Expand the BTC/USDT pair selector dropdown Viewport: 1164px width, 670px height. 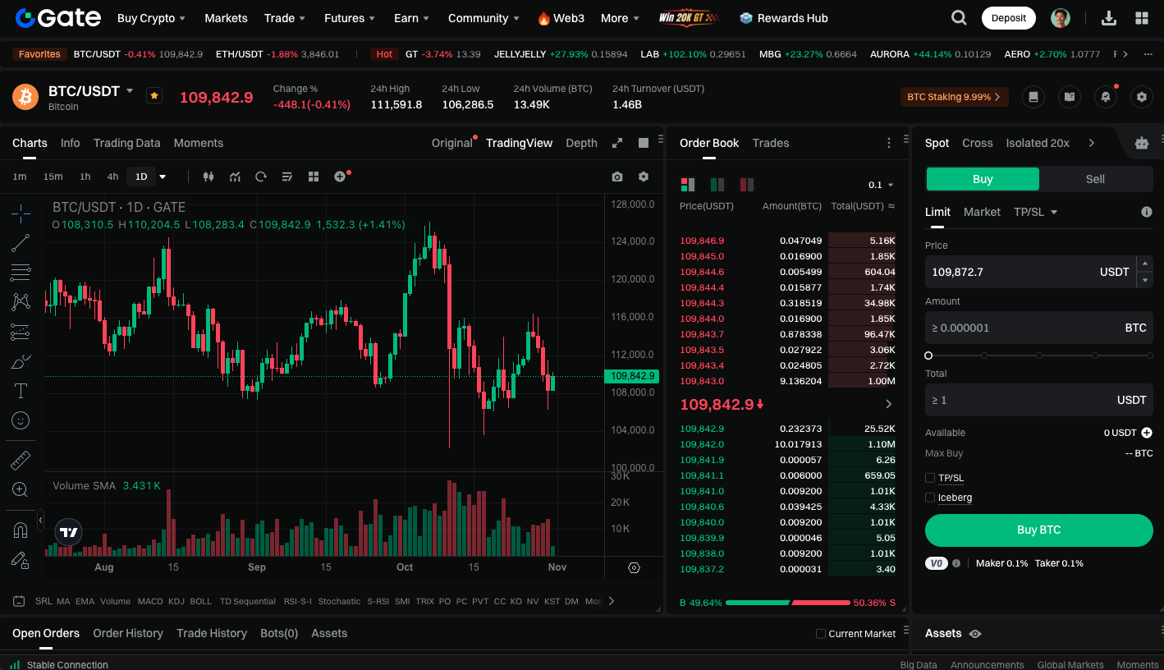[x=130, y=91]
